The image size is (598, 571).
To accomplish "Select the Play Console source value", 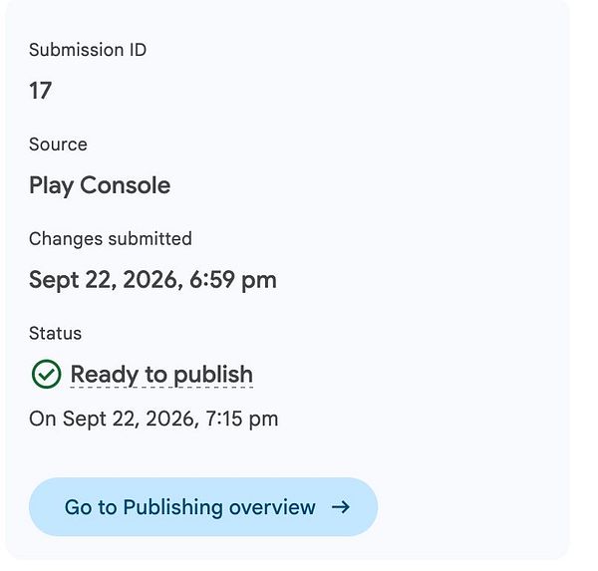I will (x=100, y=186).
